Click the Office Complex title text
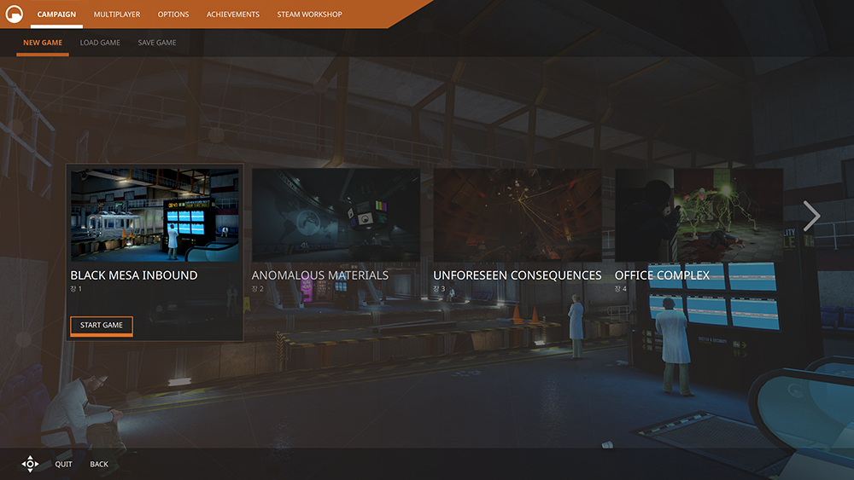 [663, 275]
